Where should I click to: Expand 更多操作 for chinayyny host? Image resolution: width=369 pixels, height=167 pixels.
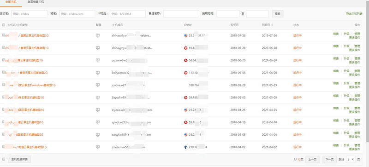coord(354,50)
